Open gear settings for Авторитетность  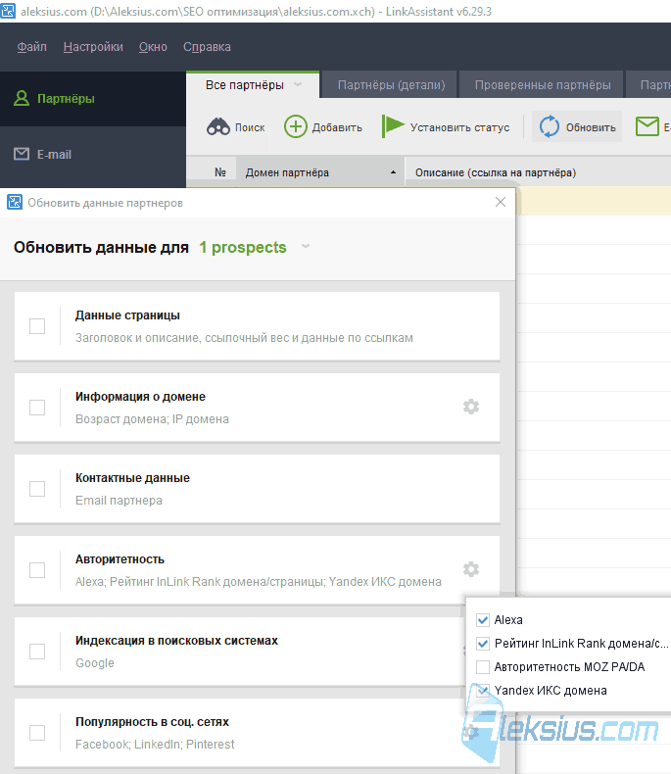pyautogui.click(x=471, y=569)
